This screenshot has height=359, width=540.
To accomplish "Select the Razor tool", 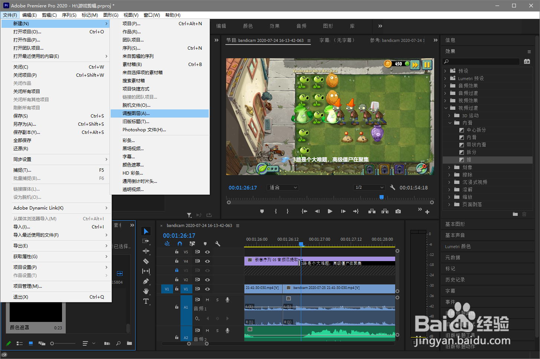I will coord(146,261).
